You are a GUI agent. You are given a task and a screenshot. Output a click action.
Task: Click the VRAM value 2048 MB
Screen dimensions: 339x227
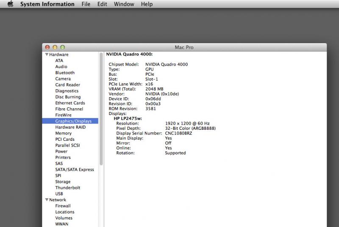click(154, 89)
